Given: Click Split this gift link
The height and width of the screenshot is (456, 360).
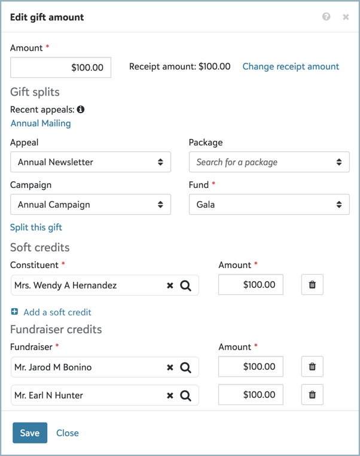Looking at the screenshot, I should 36,227.
